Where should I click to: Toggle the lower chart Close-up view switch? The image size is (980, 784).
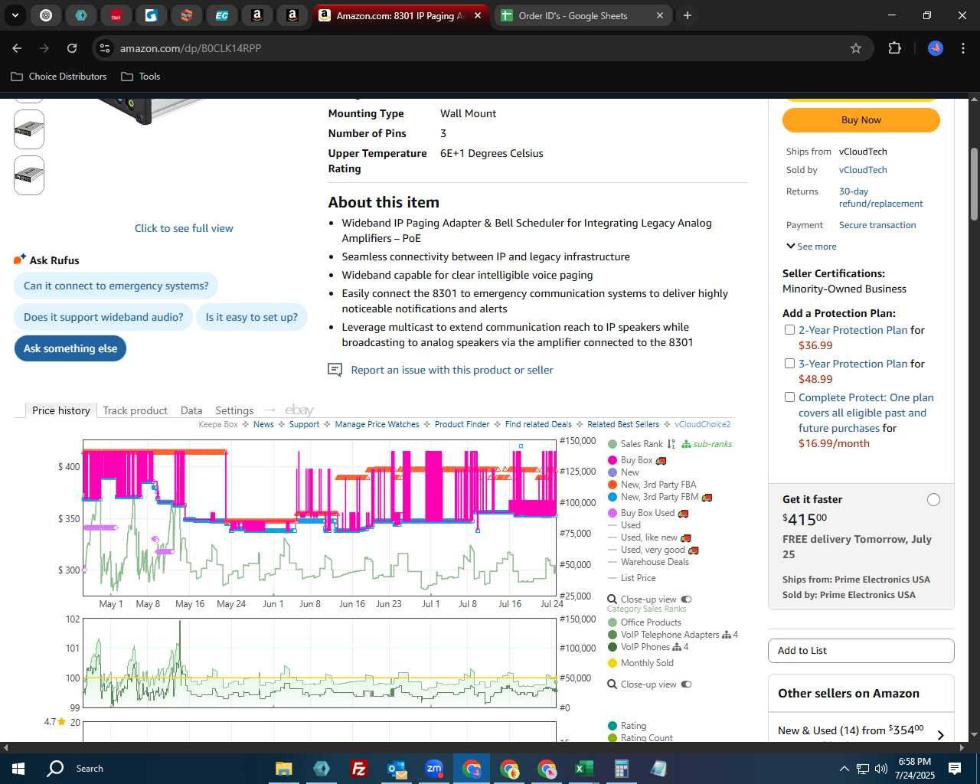(x=686, y=684)
